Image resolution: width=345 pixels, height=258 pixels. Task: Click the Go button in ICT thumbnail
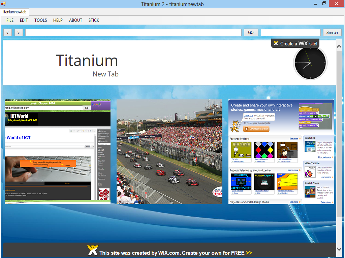pos(87,108)
